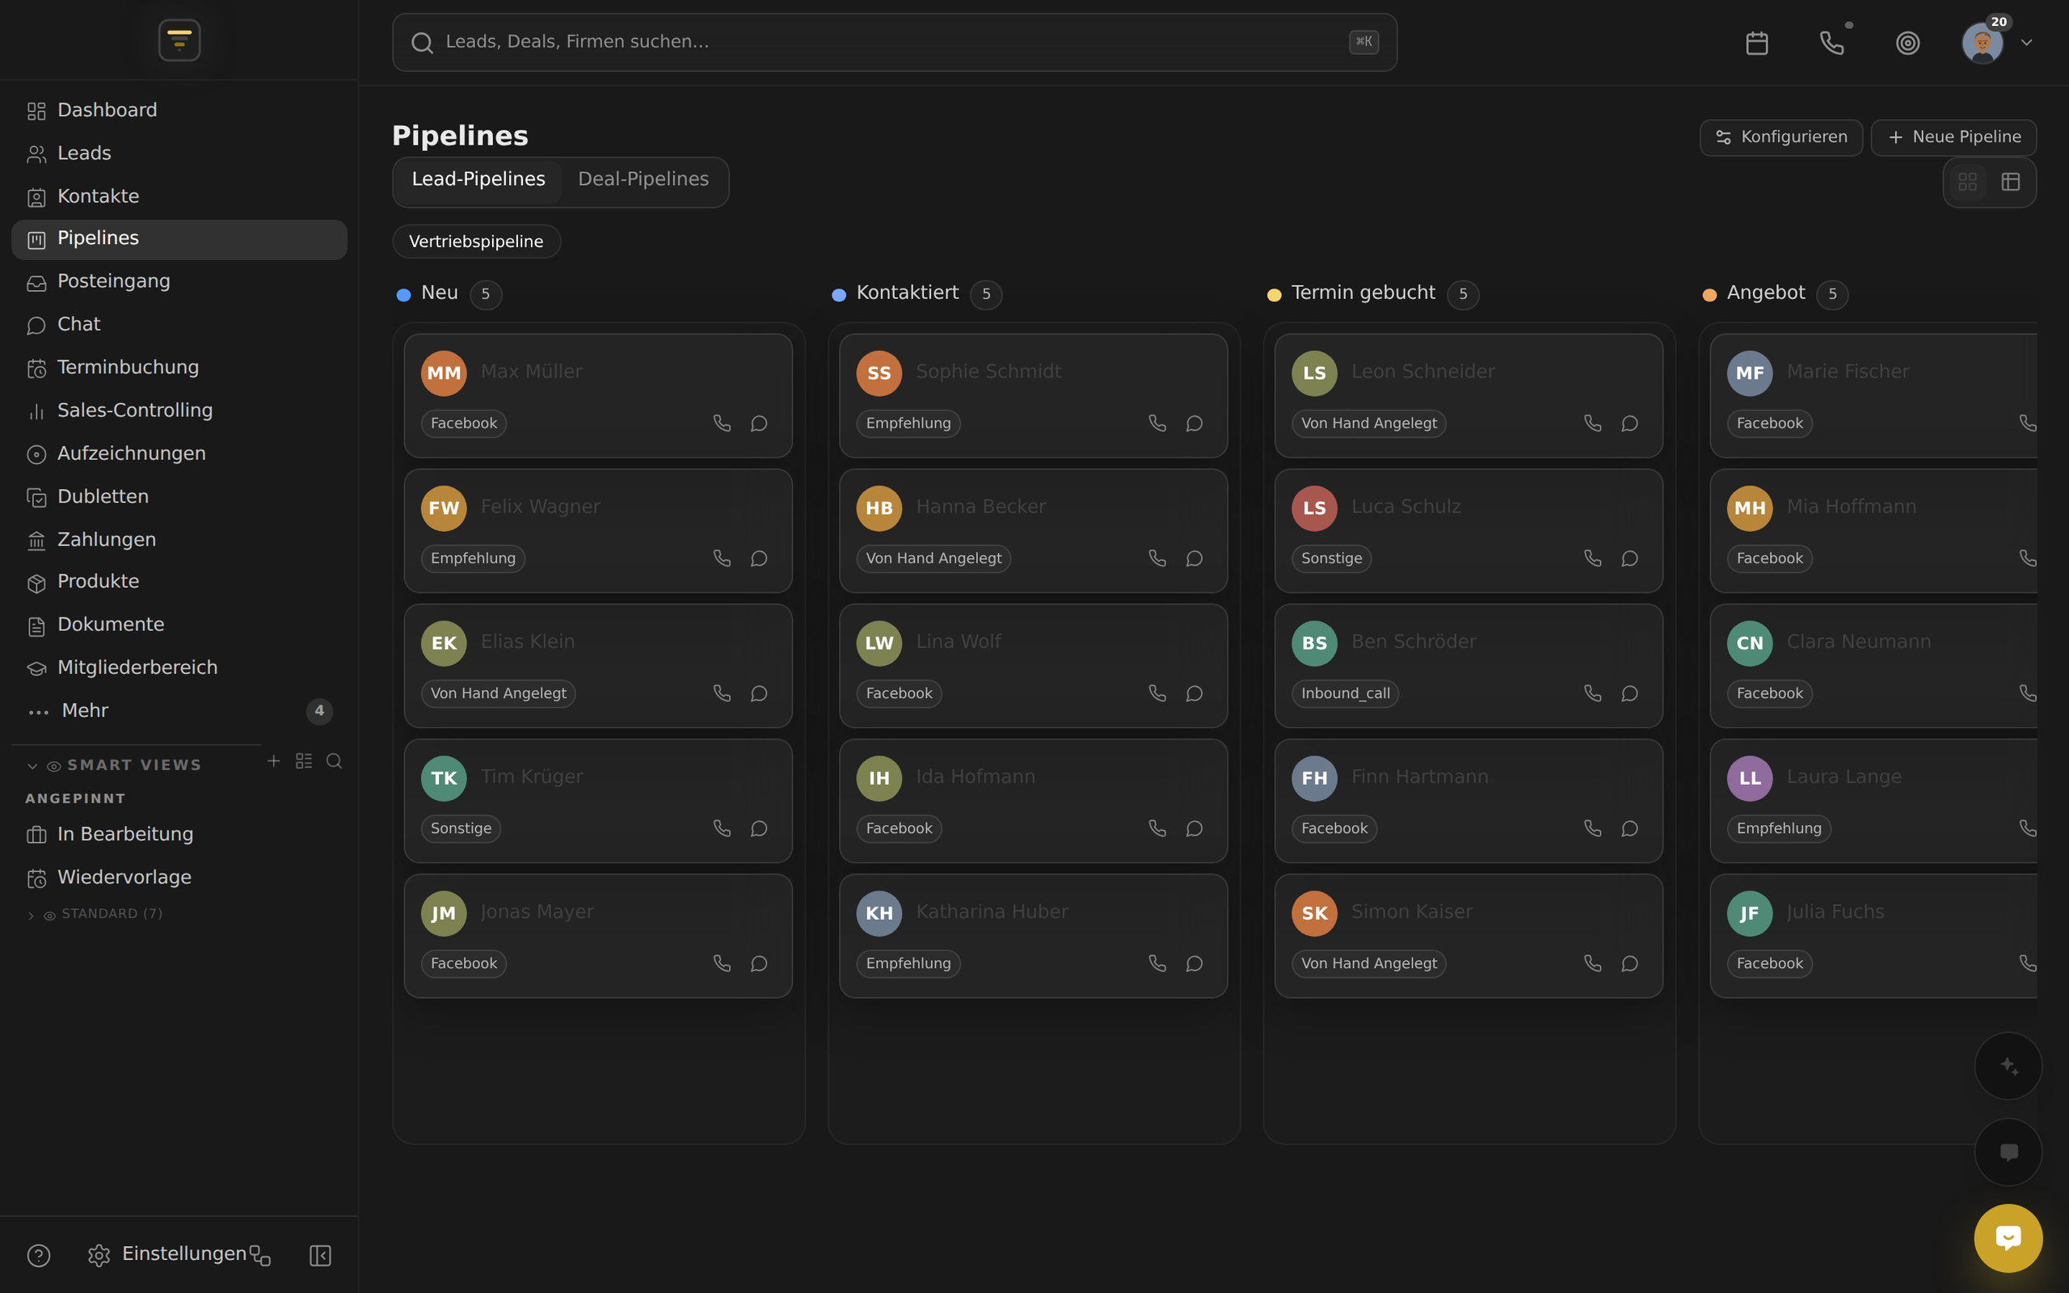Image resolution: width=2069 pixels, height=1293 pixels.
Task: Select the Vertriebspipeline pipeline chip
Action: 476,241
